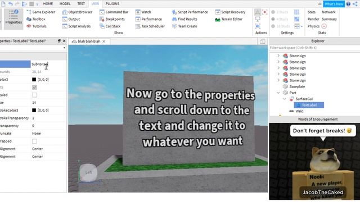This screenshot has width=360, height=202.
Task: Switch to the PLUGINS ribbon tab
Action: [112, 4]
